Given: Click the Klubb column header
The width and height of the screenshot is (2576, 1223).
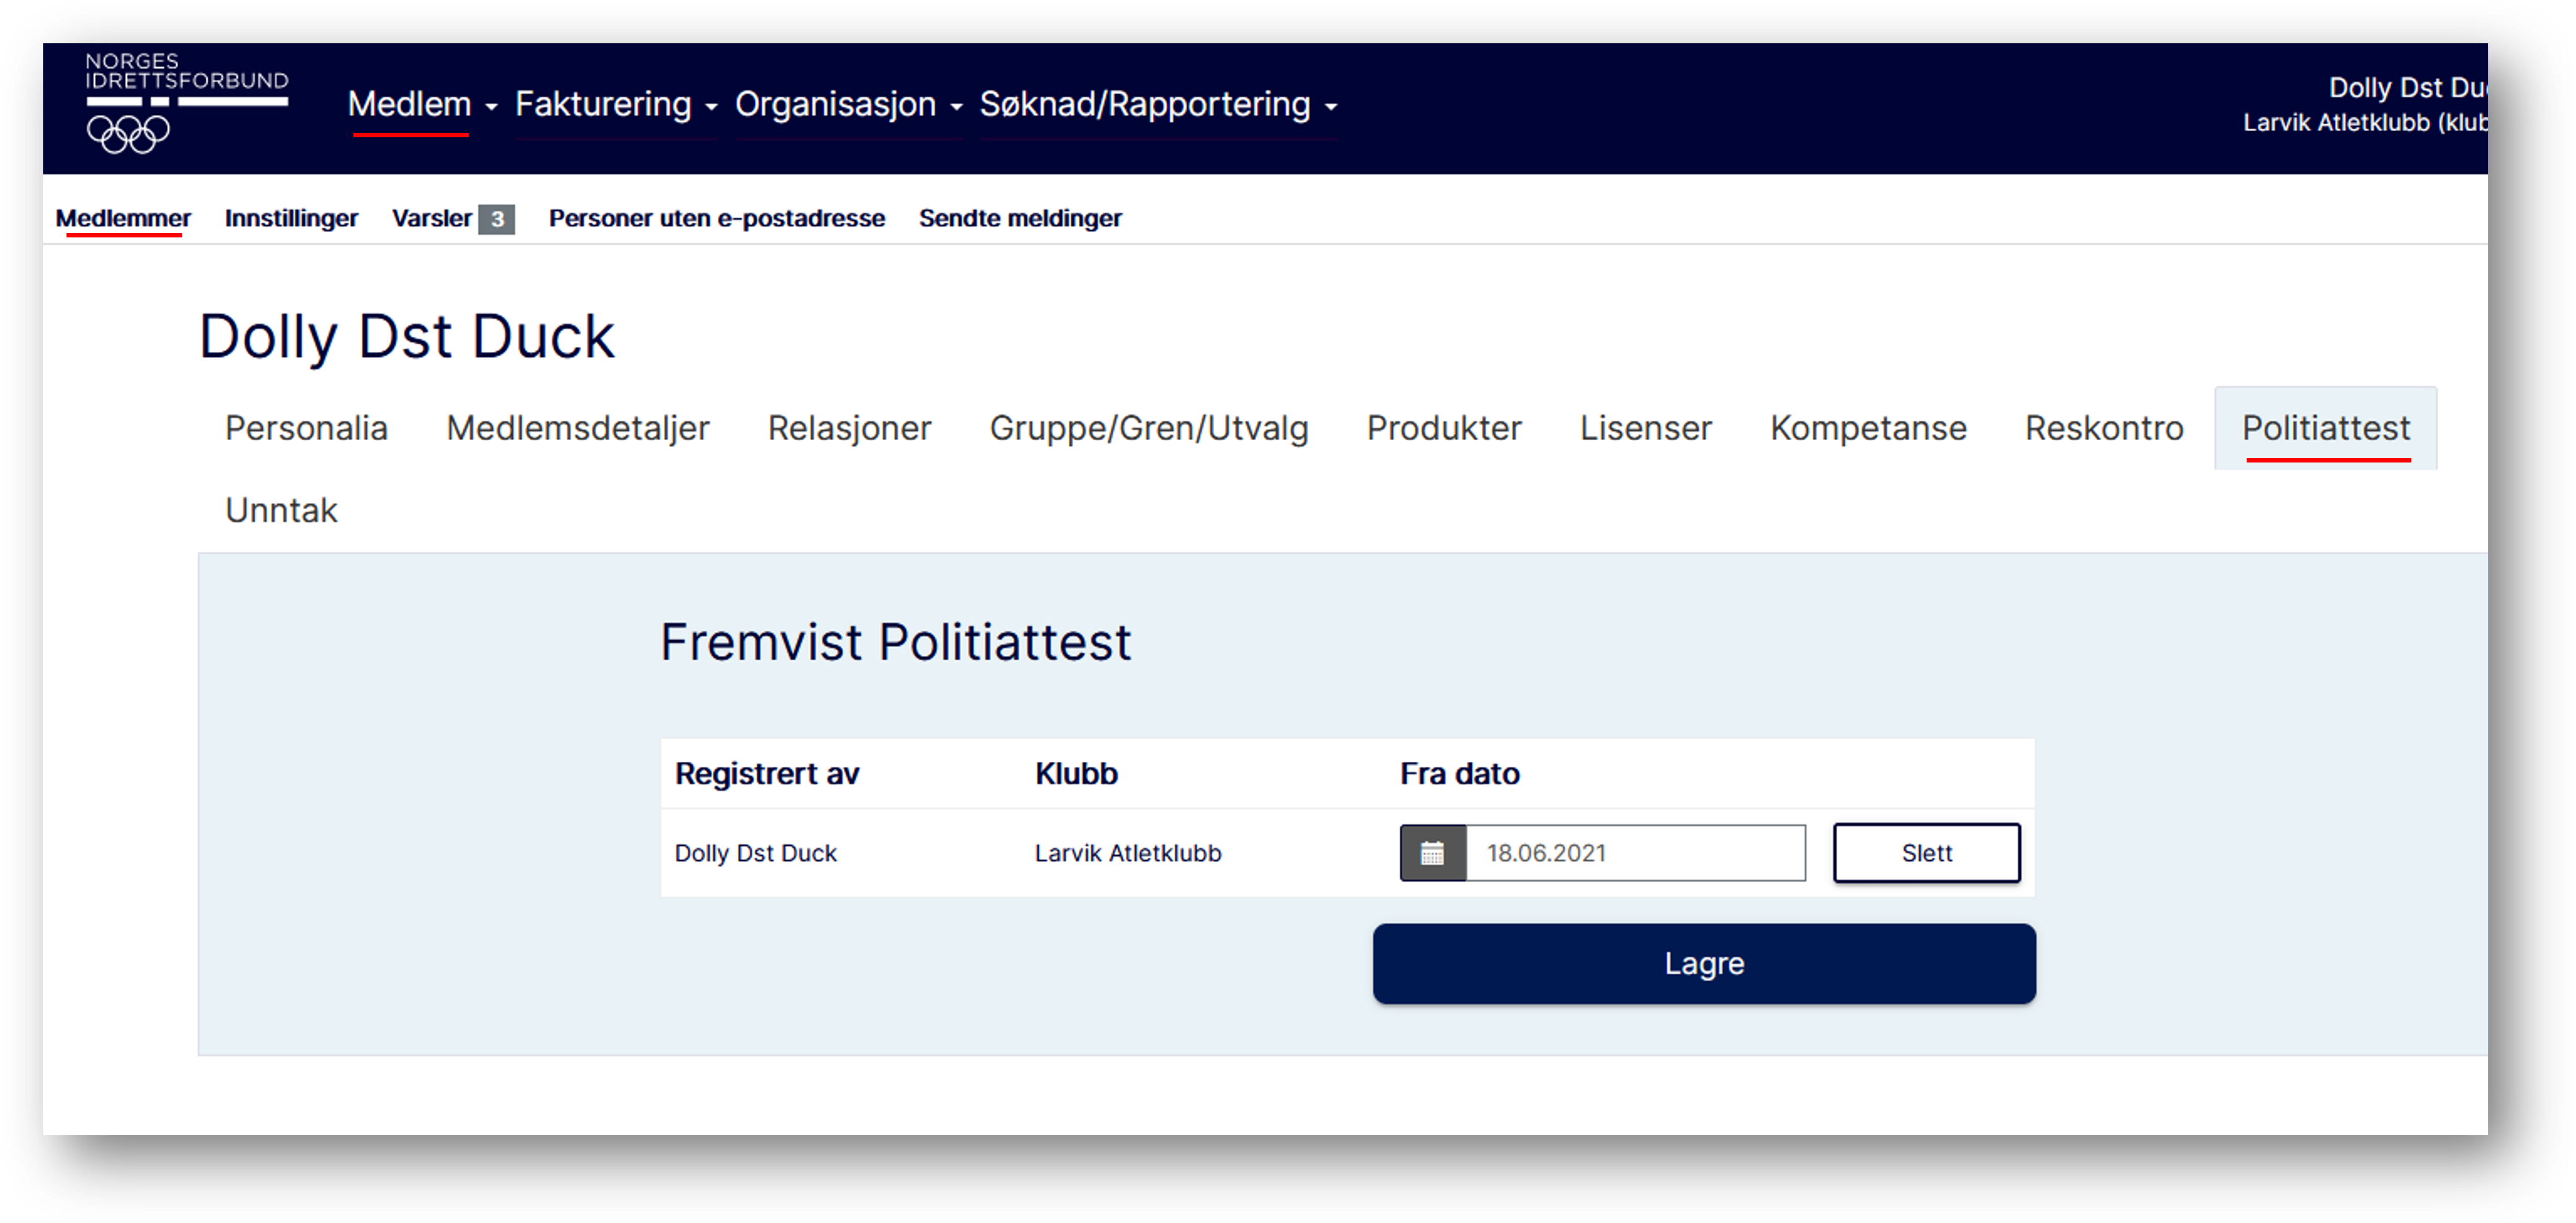Looking at the screenshot, I should 1076,773.
